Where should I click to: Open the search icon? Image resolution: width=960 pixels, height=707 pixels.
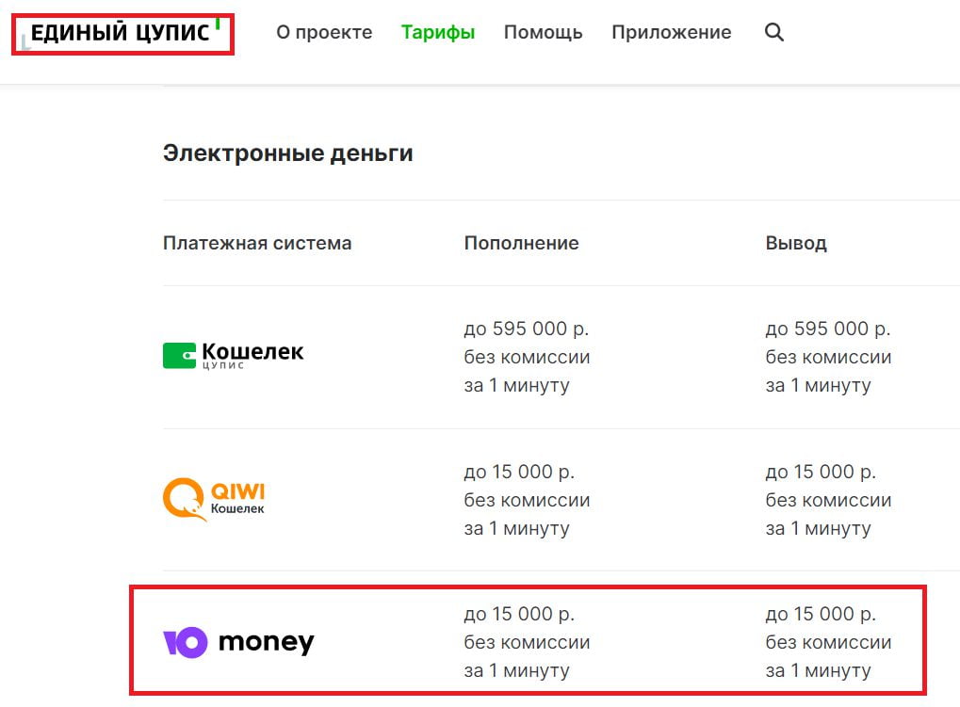point(773,32)
